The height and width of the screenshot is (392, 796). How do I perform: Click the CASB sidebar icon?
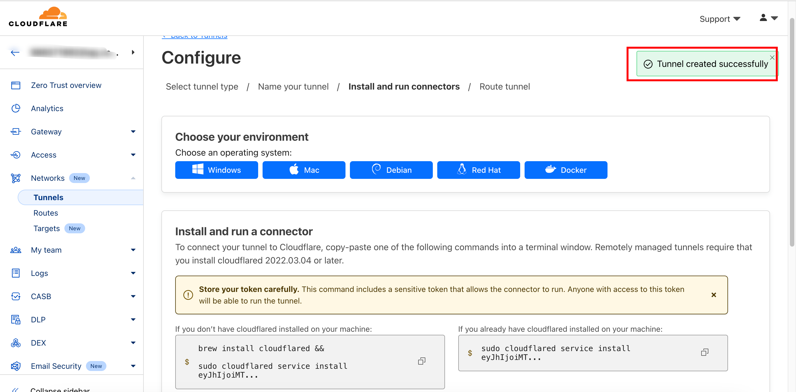(x=15, y=296)
